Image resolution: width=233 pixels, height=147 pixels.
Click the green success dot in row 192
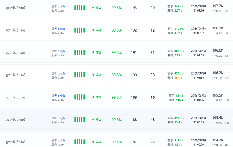coord(93,30)
